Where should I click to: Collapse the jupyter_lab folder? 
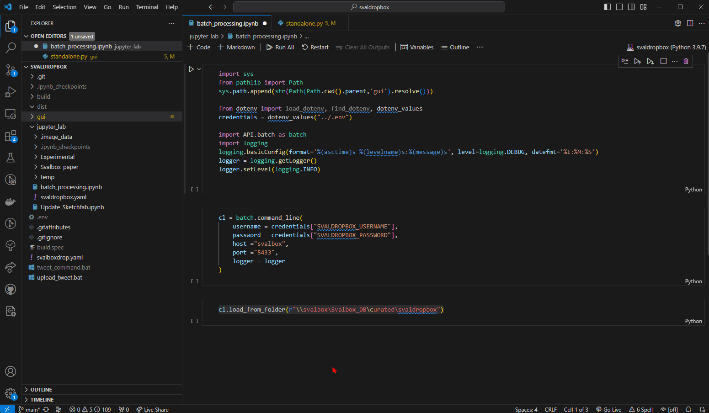click(x=101, y=127)
